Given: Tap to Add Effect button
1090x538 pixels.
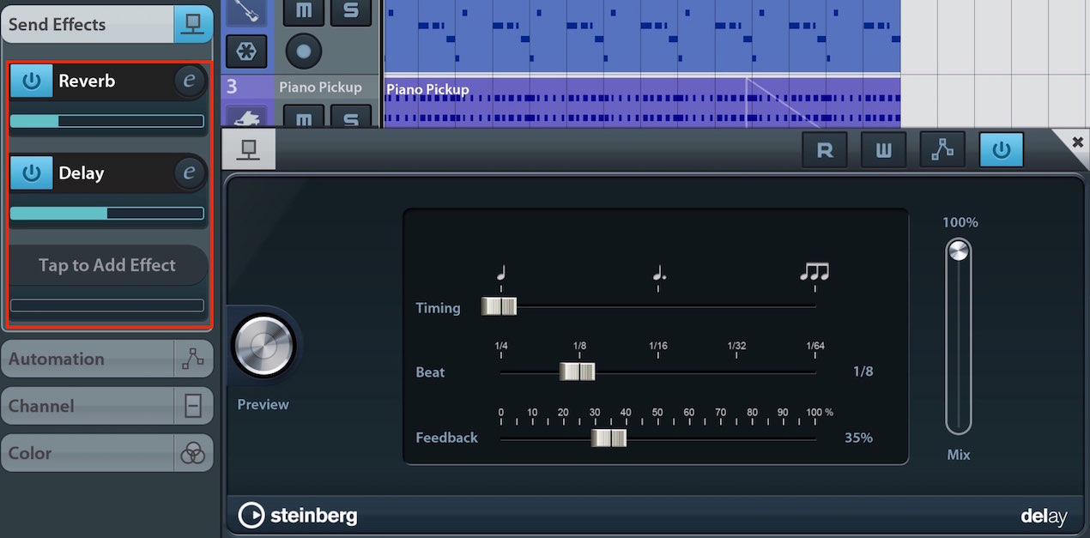Looking at the screenshot, I should coord(108,265).
